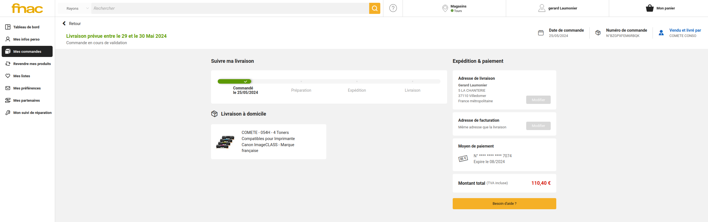Click Modifier for billing address
Viewport: 708px width, 222px height.
[x=538, y=126]
